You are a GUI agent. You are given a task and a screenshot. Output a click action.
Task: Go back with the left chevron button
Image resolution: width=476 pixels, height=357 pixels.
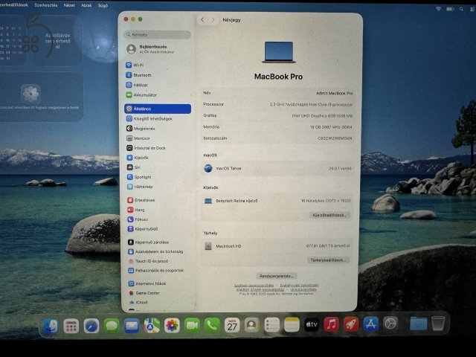[x=202, y=20]
